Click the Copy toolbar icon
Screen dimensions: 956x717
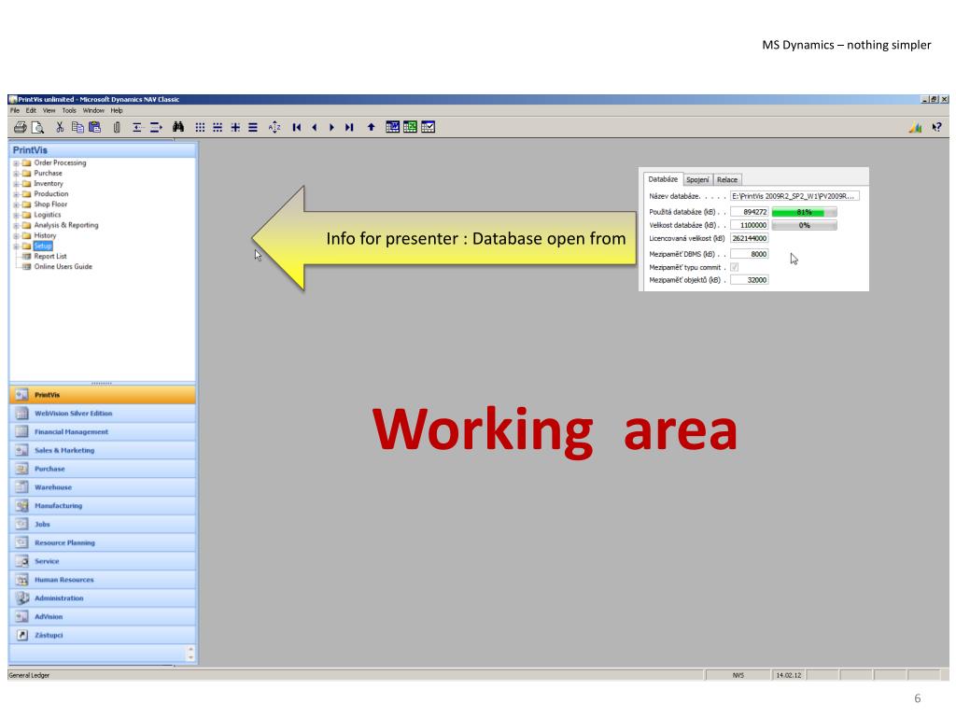tap(77, 127)
